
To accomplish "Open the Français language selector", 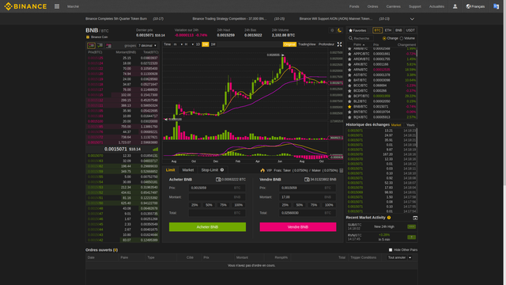I will tap(475, 6).
